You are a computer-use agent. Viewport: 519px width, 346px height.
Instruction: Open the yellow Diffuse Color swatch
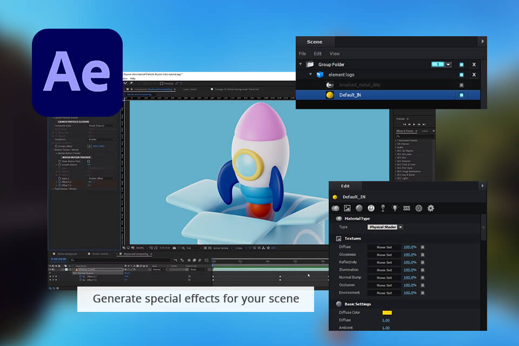(x=387, y=312)
